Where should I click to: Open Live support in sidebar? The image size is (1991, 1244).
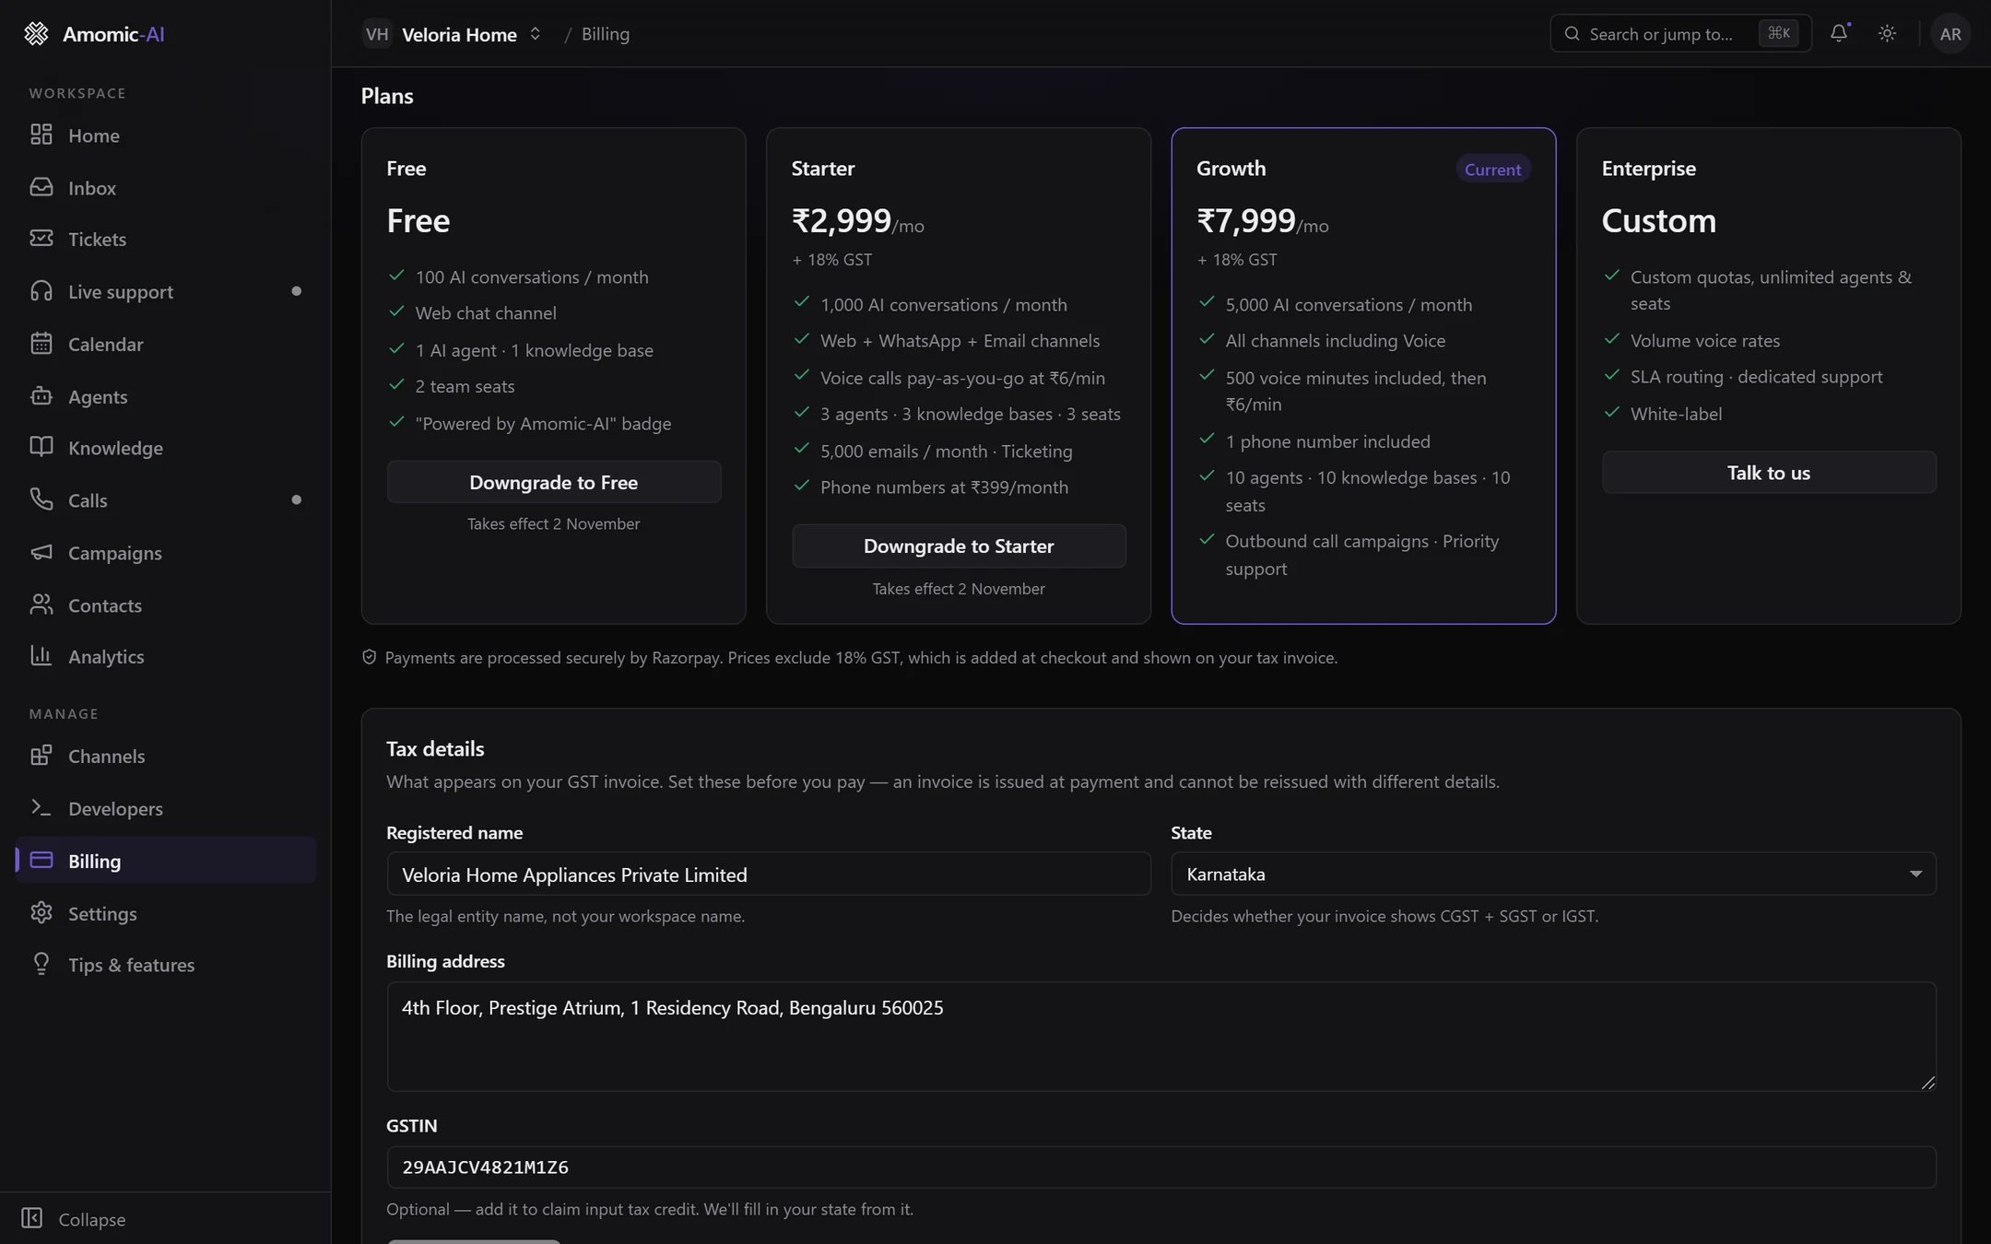tap(166, 292)
